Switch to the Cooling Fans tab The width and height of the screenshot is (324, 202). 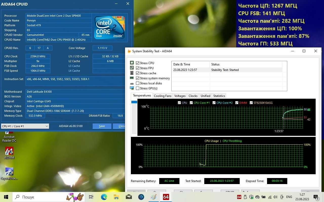(x=163, y=96)
